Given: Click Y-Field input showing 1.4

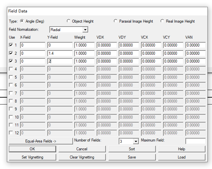Looking at the screenshot, I should 60,53.
